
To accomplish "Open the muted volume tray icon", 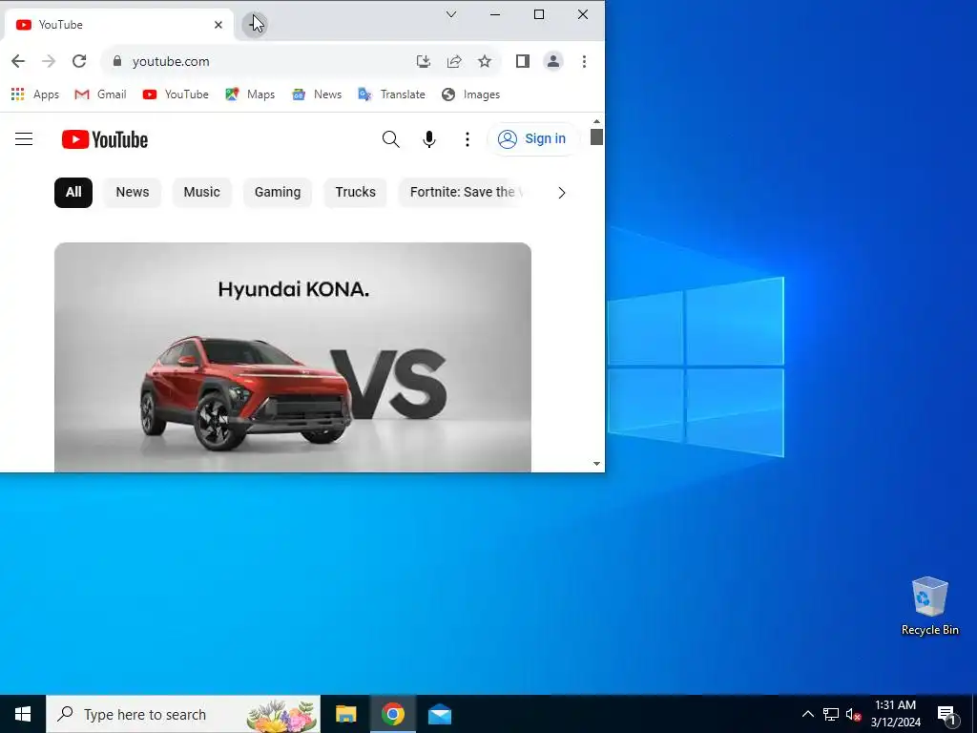I will [853, 714].
